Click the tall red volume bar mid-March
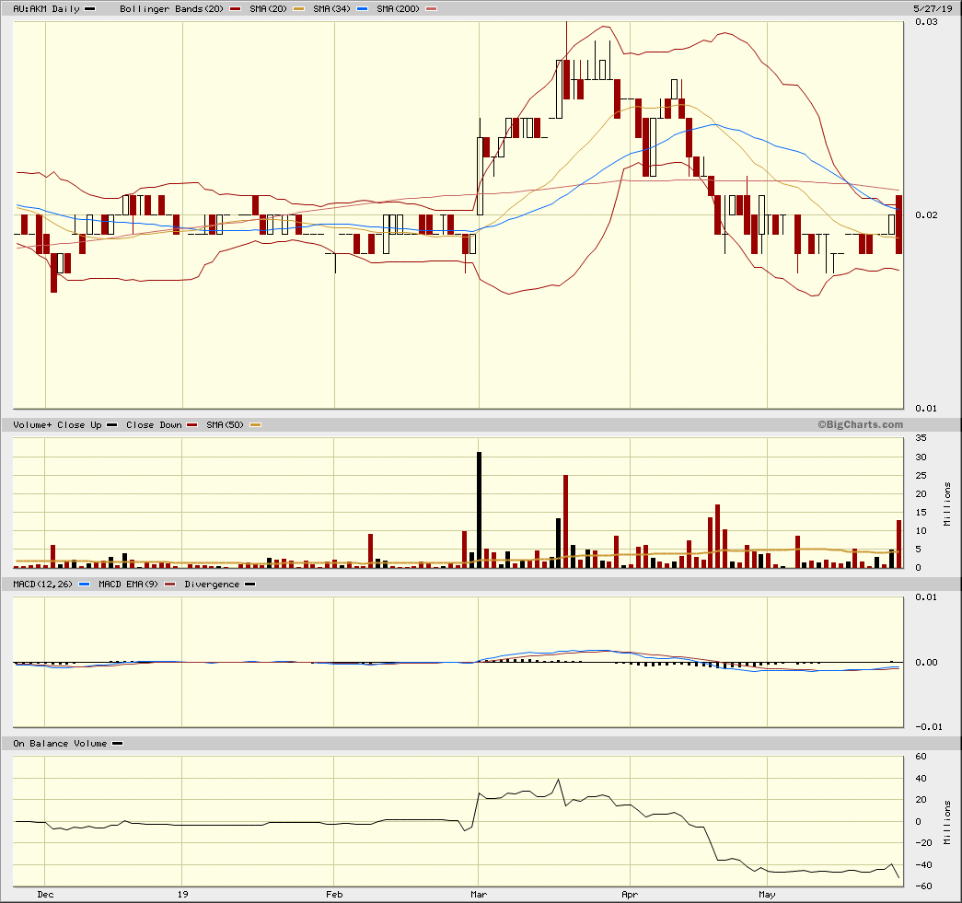 (565, 521)
